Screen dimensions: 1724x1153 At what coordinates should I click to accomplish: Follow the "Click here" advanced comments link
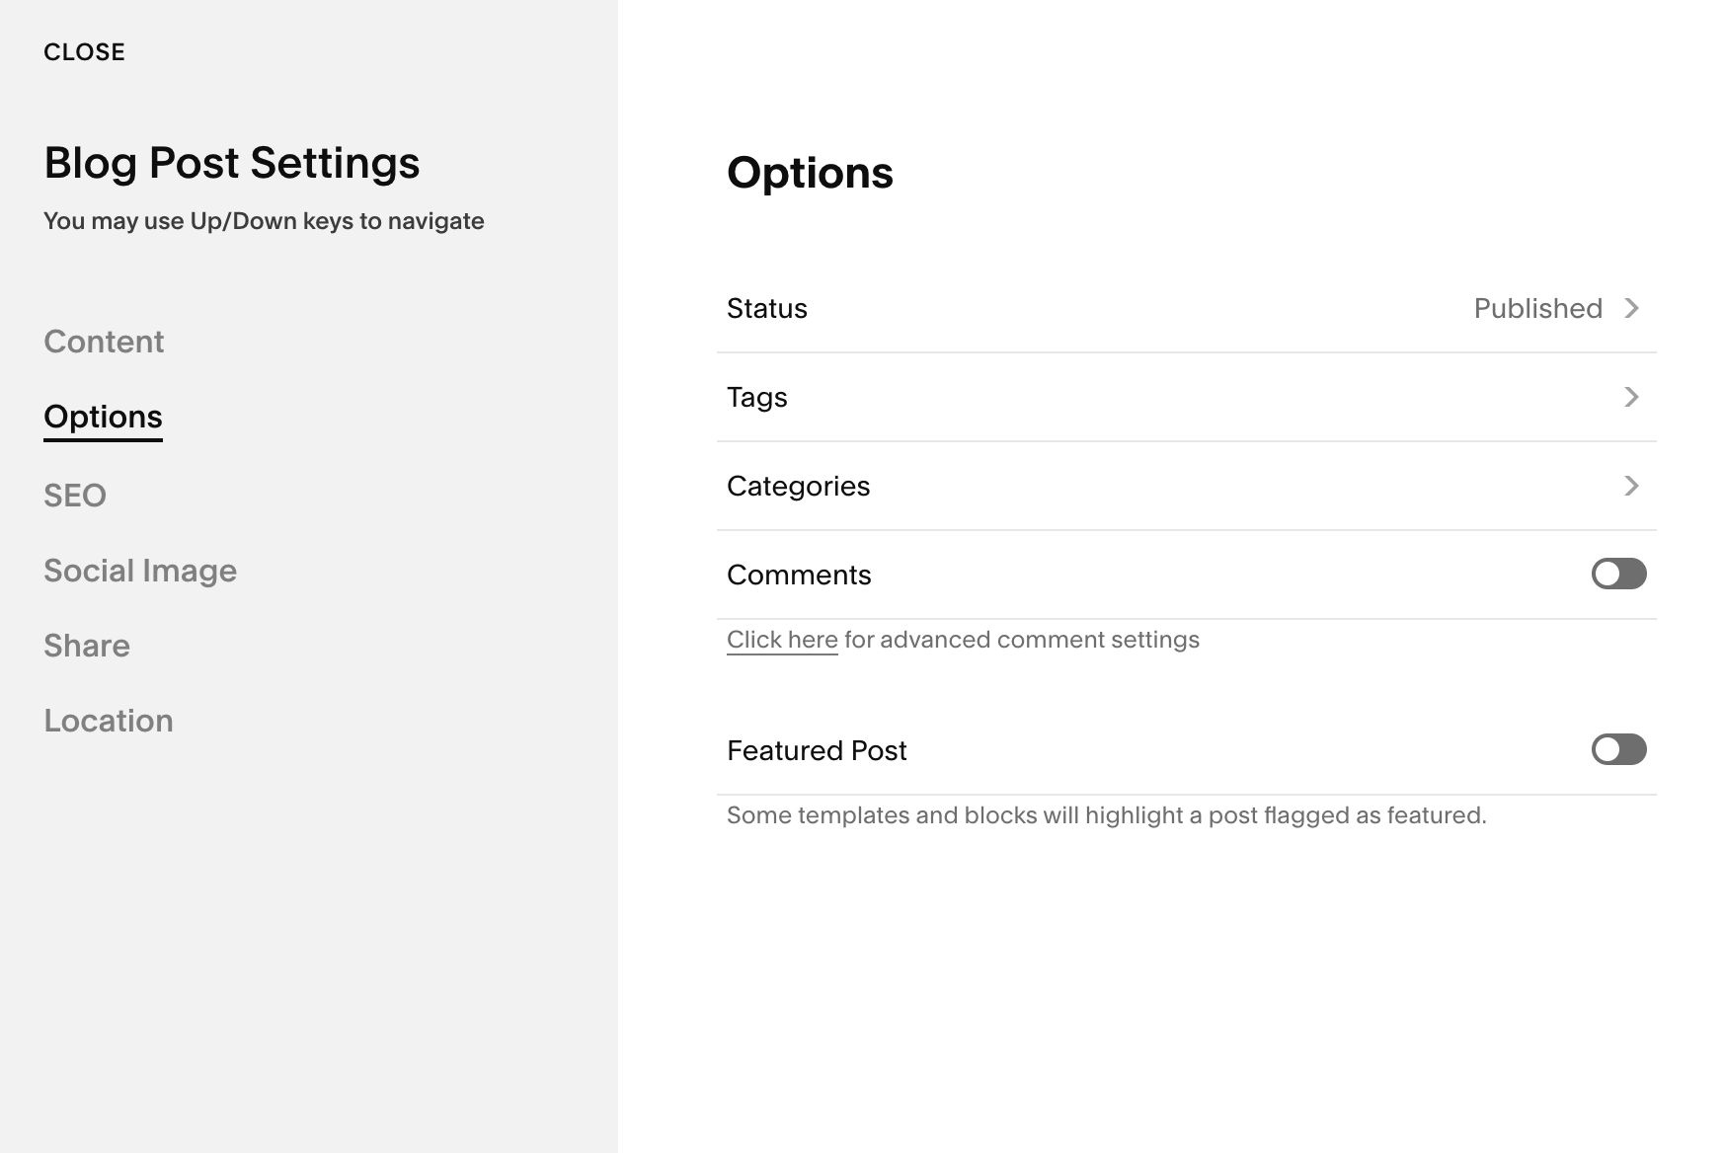tap(782, 640)
